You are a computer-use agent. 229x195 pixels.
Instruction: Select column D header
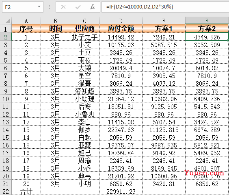[121, 21]
